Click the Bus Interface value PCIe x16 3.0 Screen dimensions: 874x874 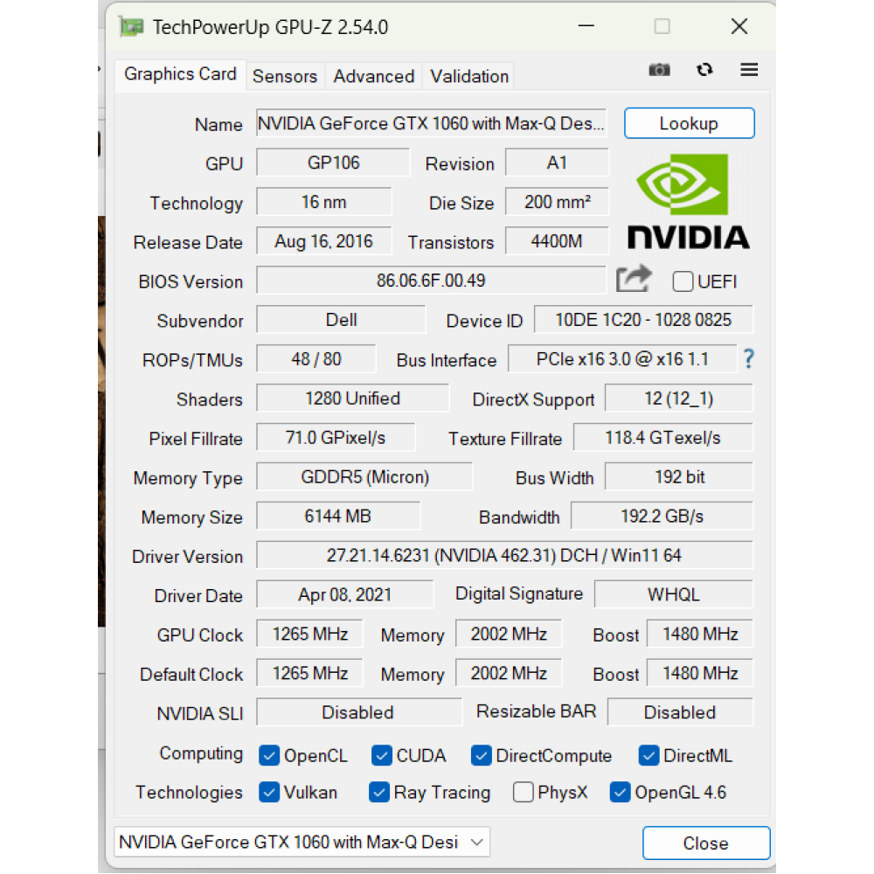point(622,359)
